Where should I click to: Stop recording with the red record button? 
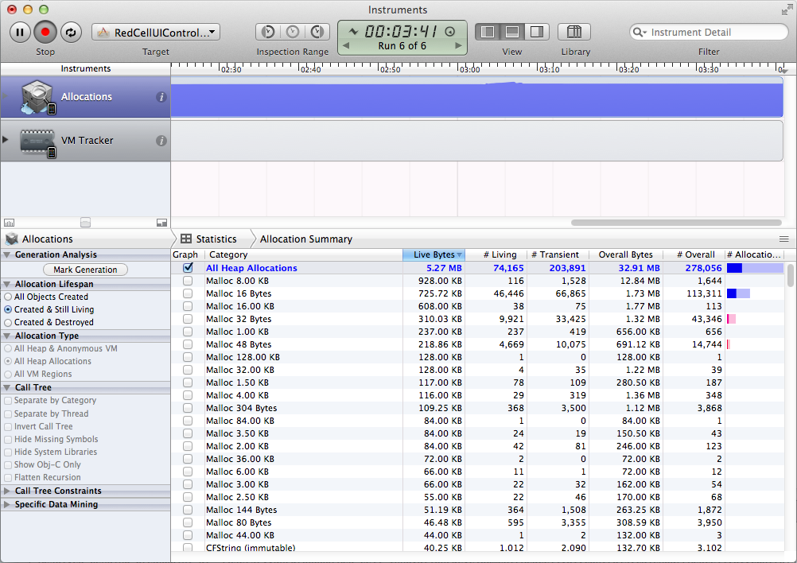click(x=45, y=33)
